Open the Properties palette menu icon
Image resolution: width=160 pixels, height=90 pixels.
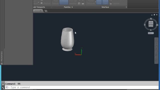coord(2,63)
